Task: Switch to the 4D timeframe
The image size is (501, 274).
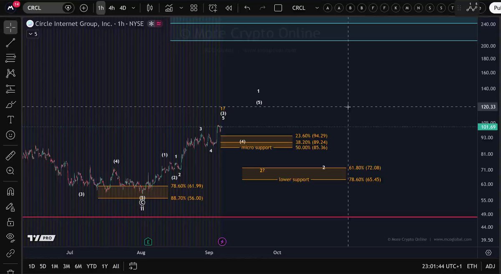Action: [123, 8]
